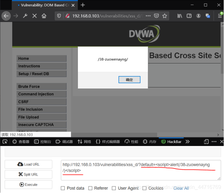This screenshot has height=193, width=224.
Task: Bookmark this page with the star icon
Action: [x=165, y=16]
